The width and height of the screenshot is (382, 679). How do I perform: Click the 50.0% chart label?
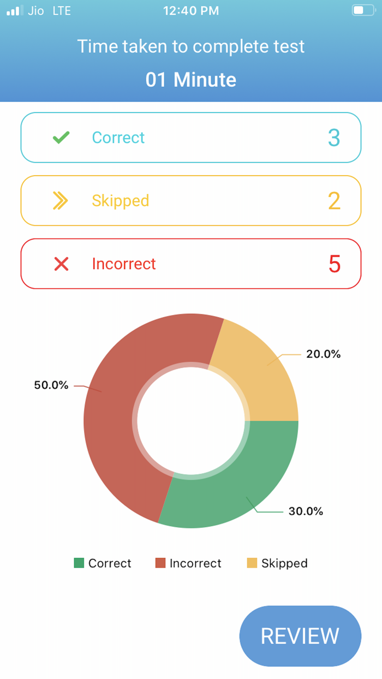point(51,385)
